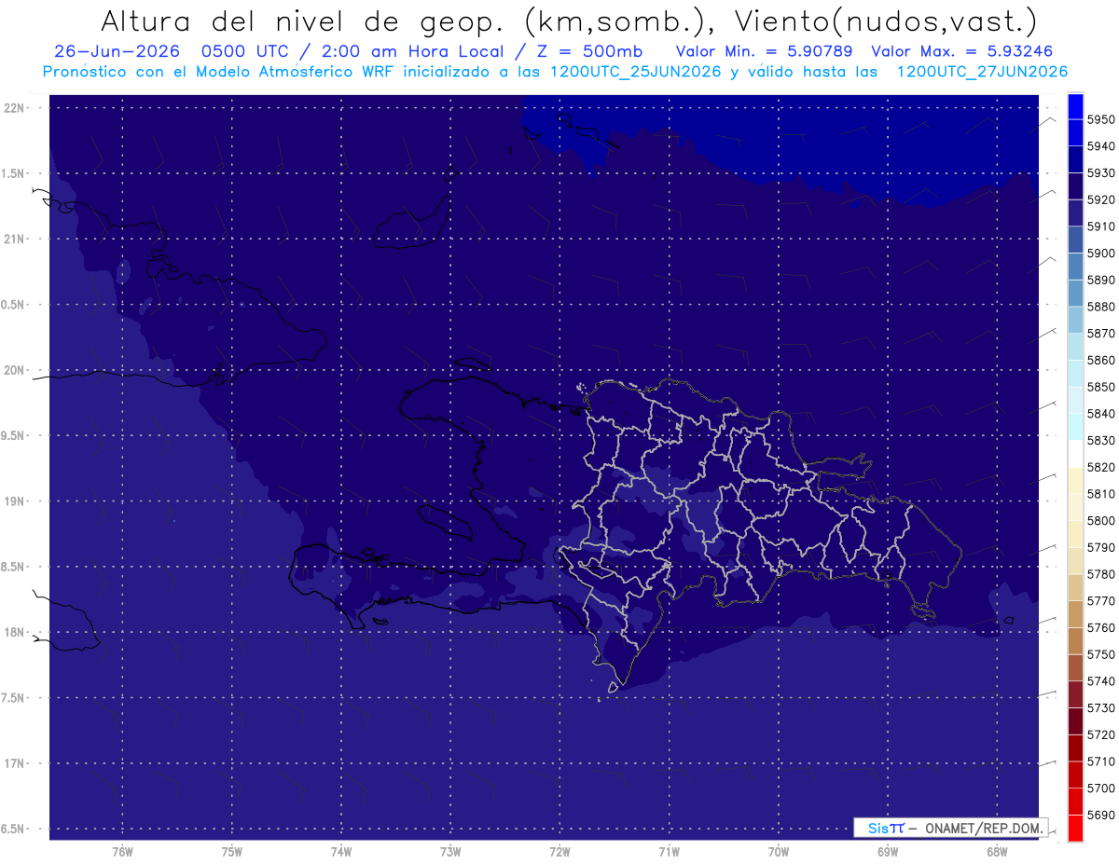Click the '5830' colorbar label
The height and width of the screenshot is (864, 1119).
click(1101, 441)
